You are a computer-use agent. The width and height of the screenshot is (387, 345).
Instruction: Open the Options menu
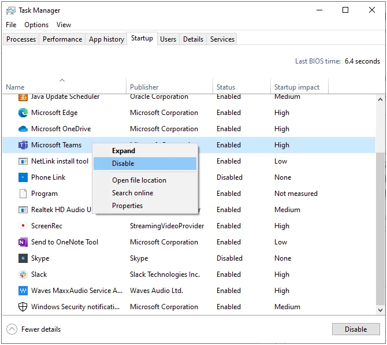point(36,25)
